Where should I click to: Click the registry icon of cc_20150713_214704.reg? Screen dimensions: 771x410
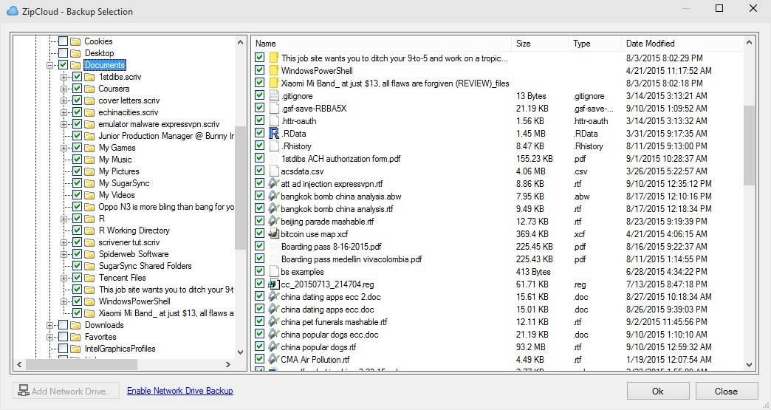coord(274,284)
